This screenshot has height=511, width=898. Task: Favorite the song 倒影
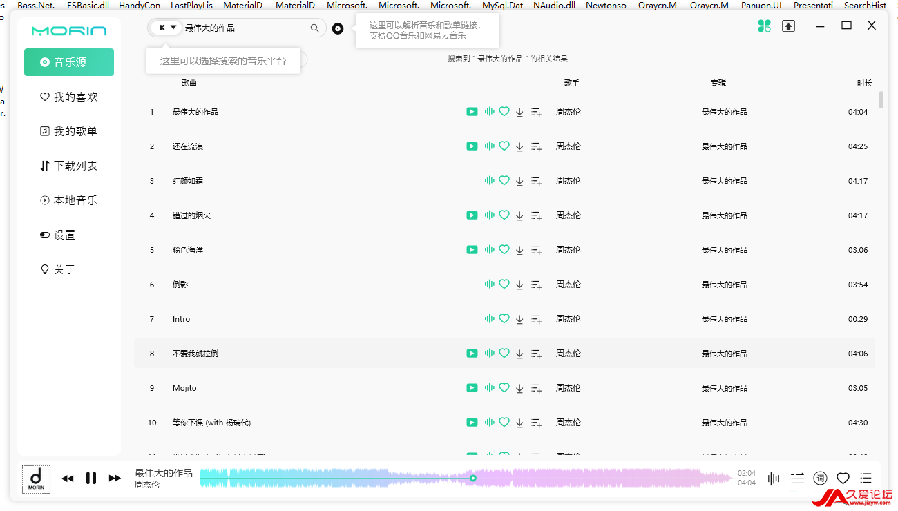pos(504,285)
